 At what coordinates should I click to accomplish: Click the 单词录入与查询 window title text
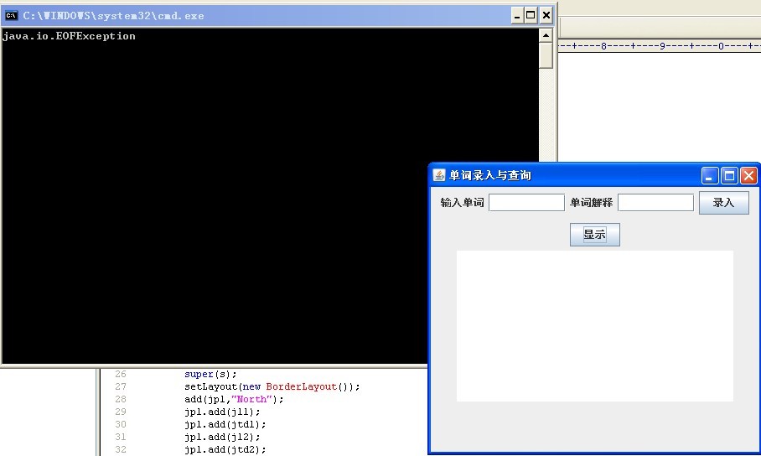click(489, 175)
